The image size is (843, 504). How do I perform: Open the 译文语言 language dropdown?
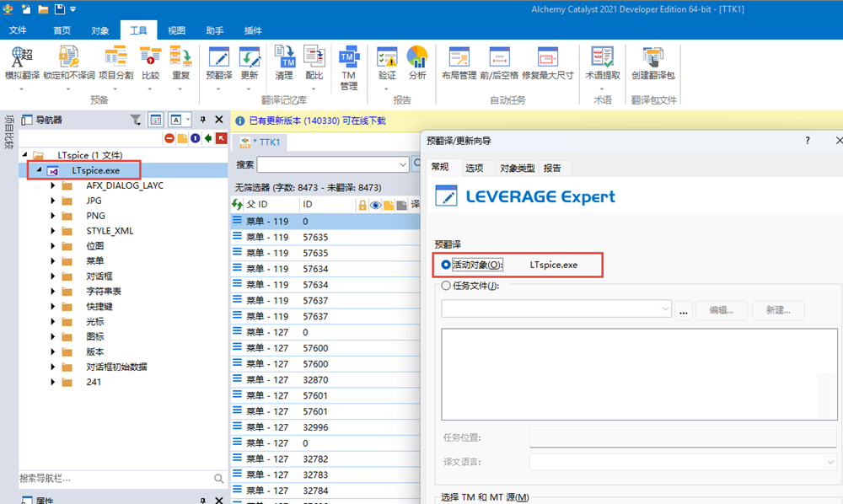click(830, 462)
